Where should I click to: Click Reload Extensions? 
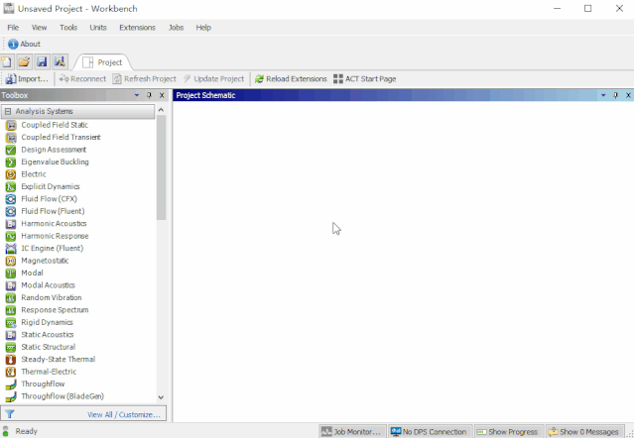[291, 79]
